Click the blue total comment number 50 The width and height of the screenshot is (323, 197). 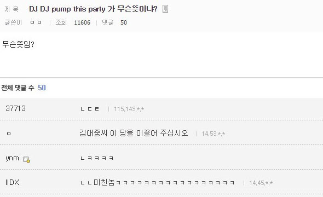42,88
